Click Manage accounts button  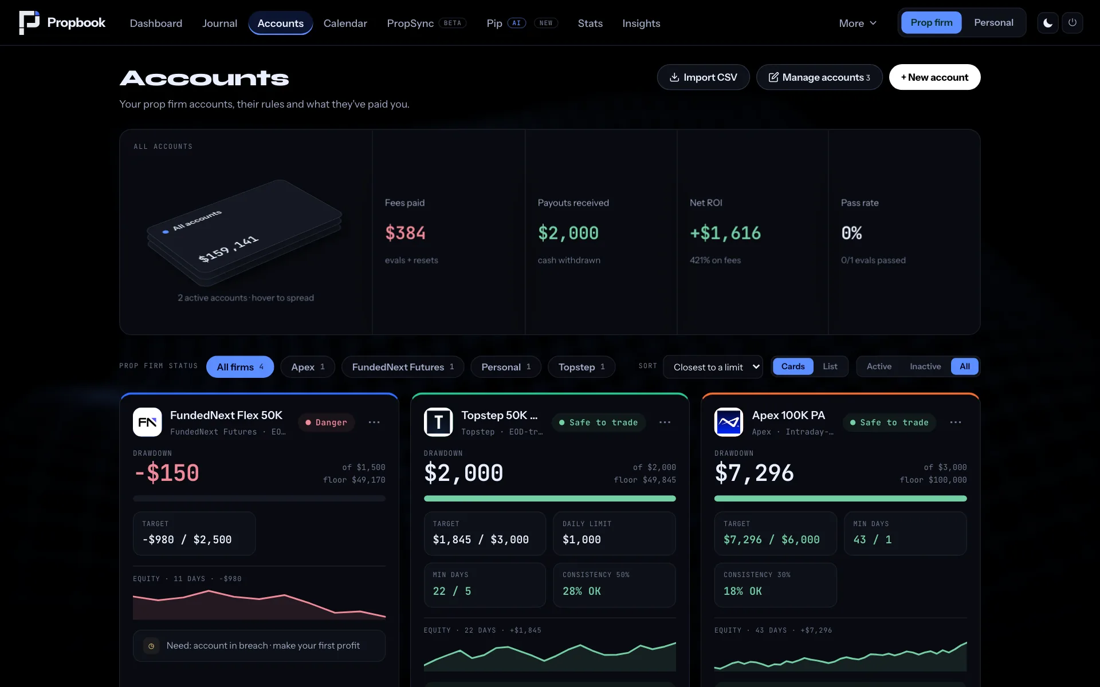(819, 77)
